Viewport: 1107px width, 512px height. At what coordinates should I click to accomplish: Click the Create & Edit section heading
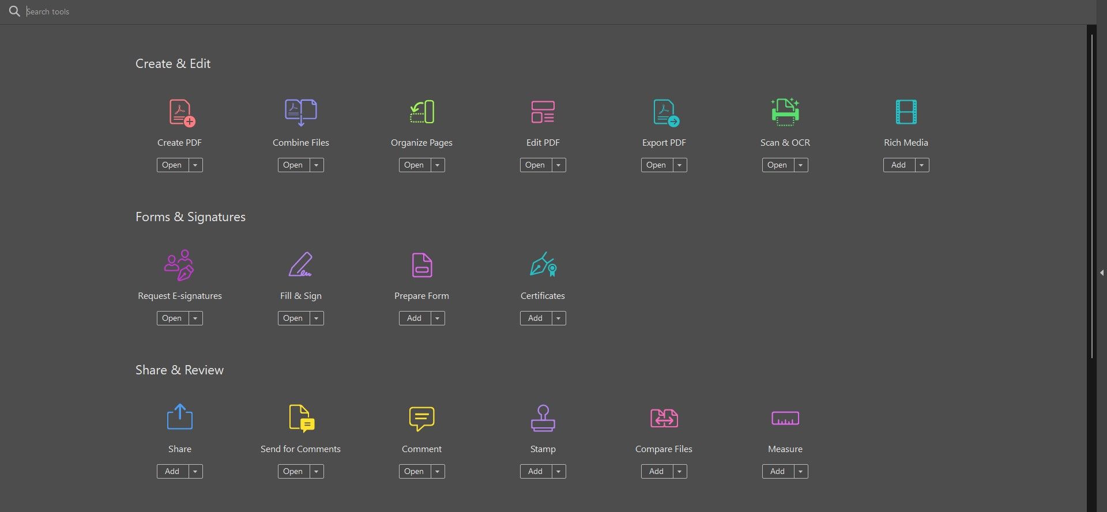pyautogui.click(x=173, y=64)
